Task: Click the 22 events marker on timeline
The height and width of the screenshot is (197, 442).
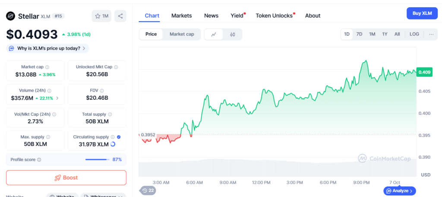Action: point(148,190)
